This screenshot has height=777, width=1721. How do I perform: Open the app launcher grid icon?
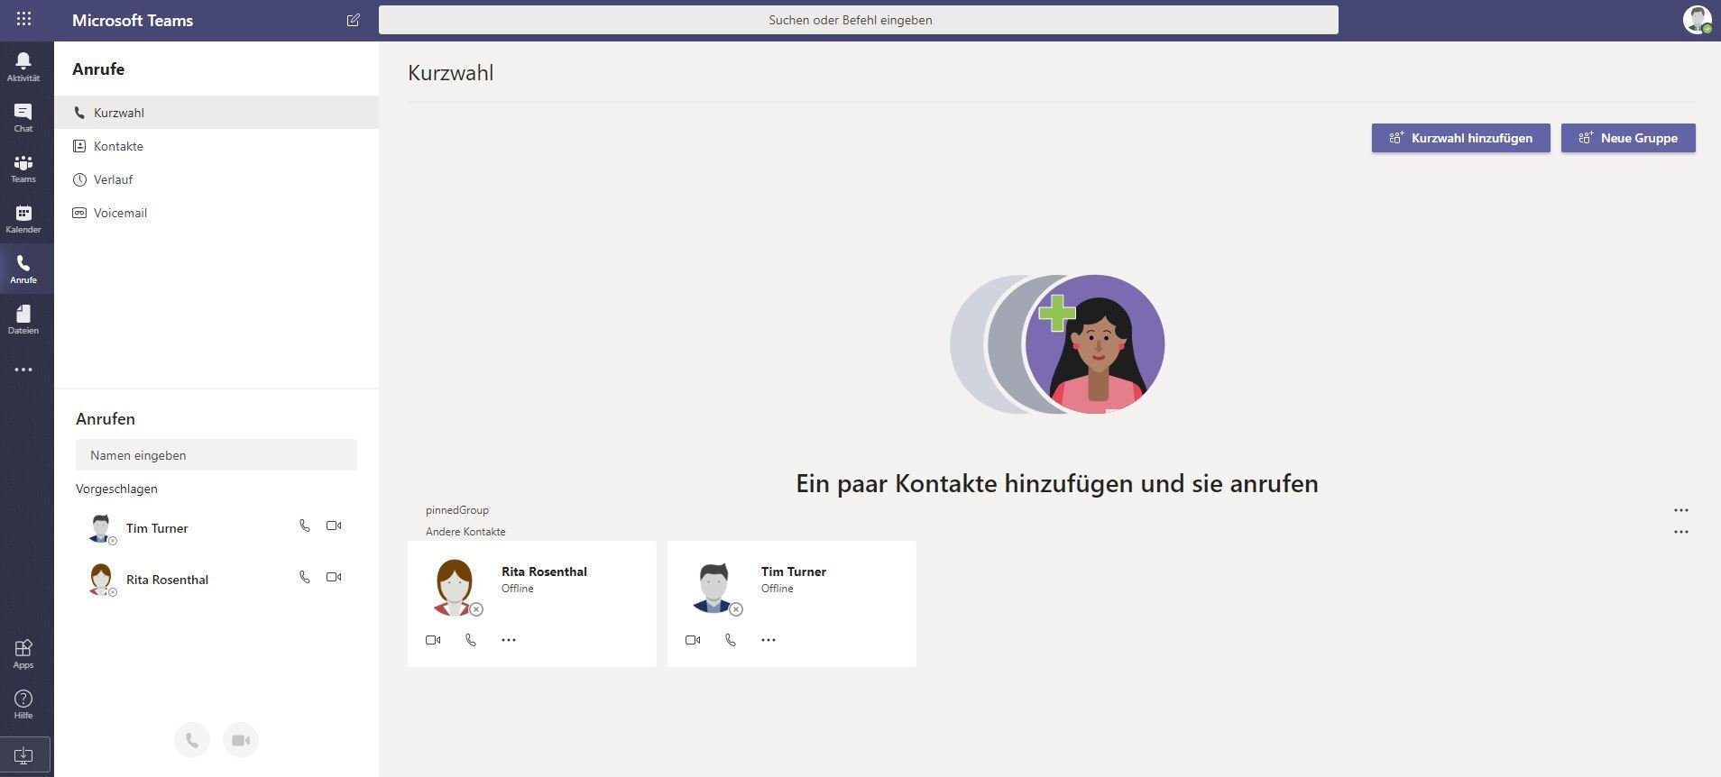pos(24,19)
